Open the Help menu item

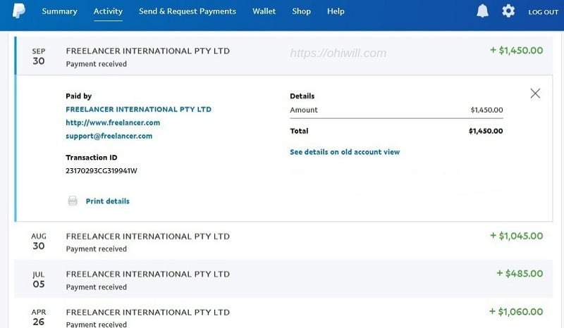coord(336,11)
